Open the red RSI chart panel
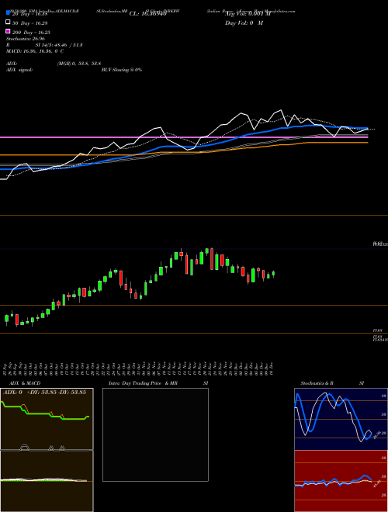Image resolution: width=388 pixels, height=512 pixels. click(341, 481)
